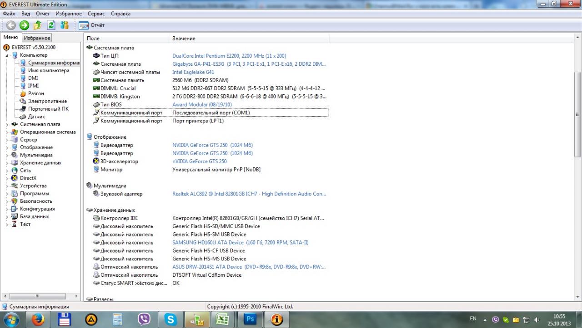Select EVEREST v5.50.2100 root item
Screen dimensions: 582x328
coord(34,47)
